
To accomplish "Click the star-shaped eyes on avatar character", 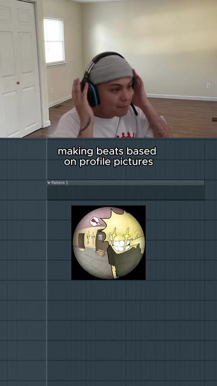I will [120, 236].
